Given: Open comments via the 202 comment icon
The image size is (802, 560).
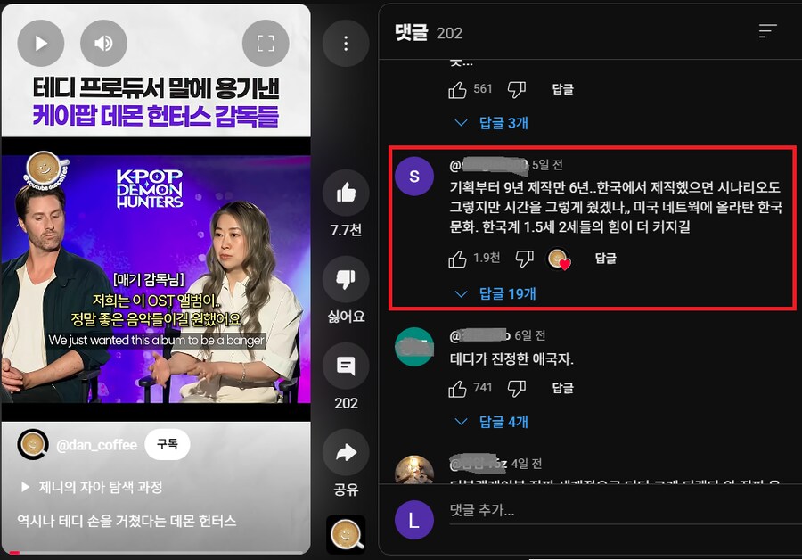Looking at the screenshot, I should pyautogui.click(x=346, y=366).
